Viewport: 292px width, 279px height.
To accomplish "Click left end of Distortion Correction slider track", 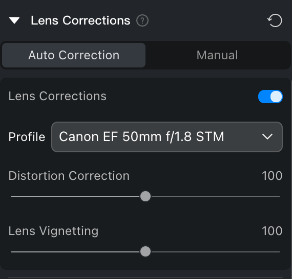I will click(13, 197).
